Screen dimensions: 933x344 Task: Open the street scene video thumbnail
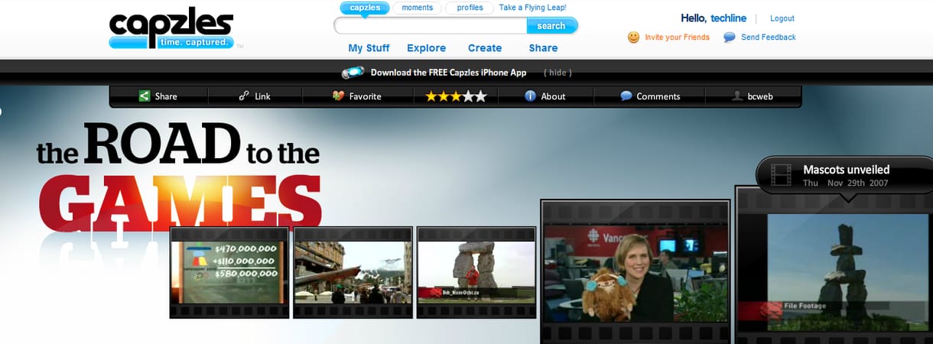pyautogui.click(x=353, y=272)
